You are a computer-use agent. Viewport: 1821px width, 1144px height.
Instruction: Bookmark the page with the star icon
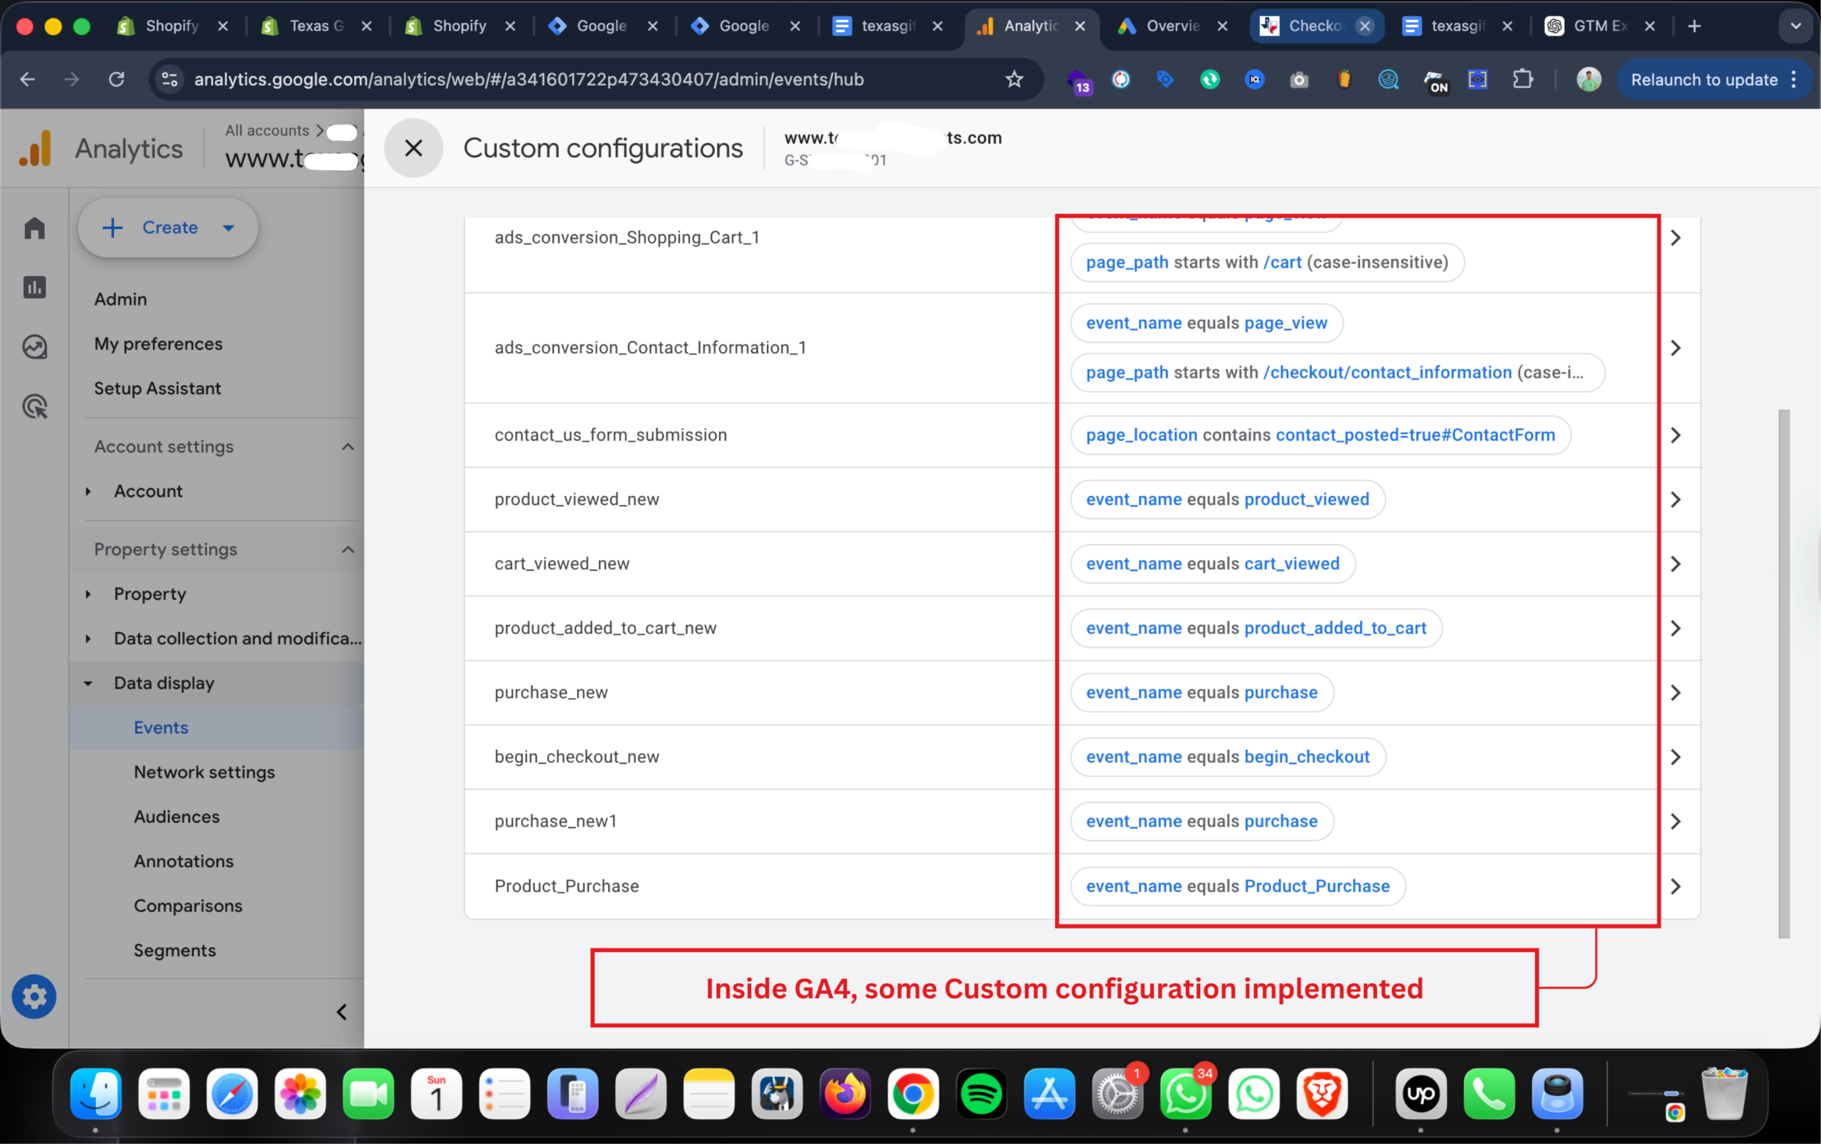[x=1014, y=80]
